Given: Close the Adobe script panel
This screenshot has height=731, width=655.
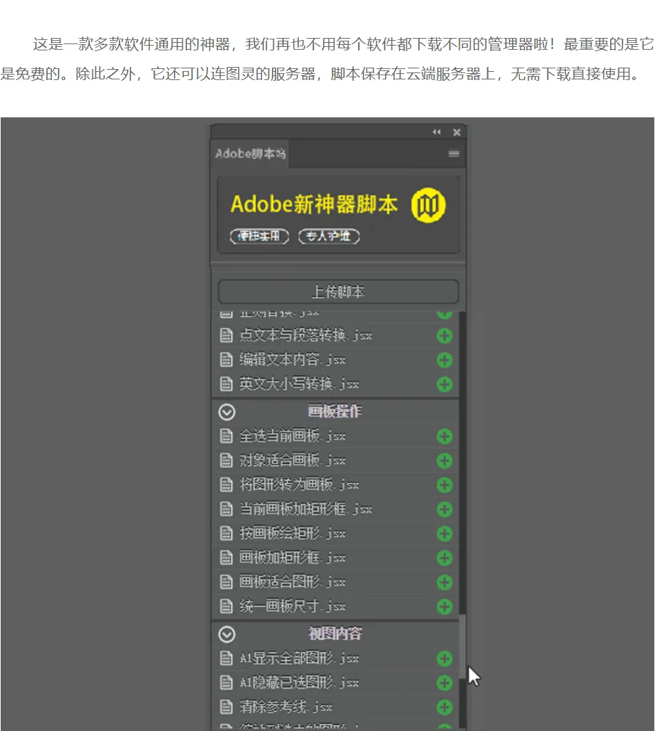Looking at the screenshot, I should pos(457,133).
